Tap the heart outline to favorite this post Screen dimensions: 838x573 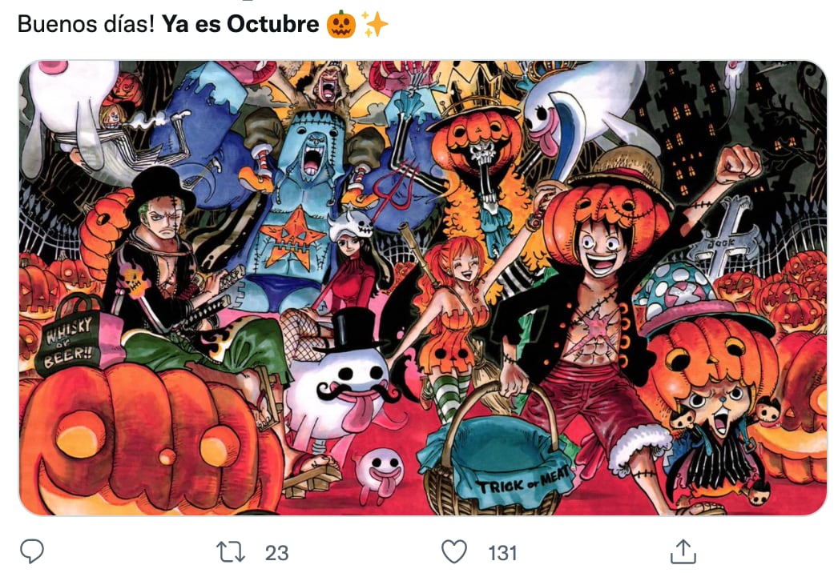coord(454,551)
